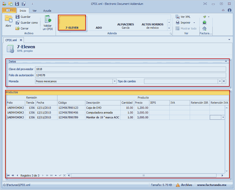Click the Folio de autorización field
This screenshot has height=190, width=235.
(130, 75)
